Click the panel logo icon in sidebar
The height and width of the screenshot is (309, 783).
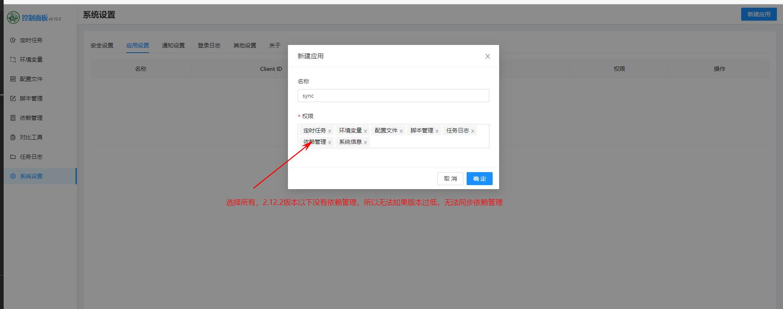tap(13, 17)
